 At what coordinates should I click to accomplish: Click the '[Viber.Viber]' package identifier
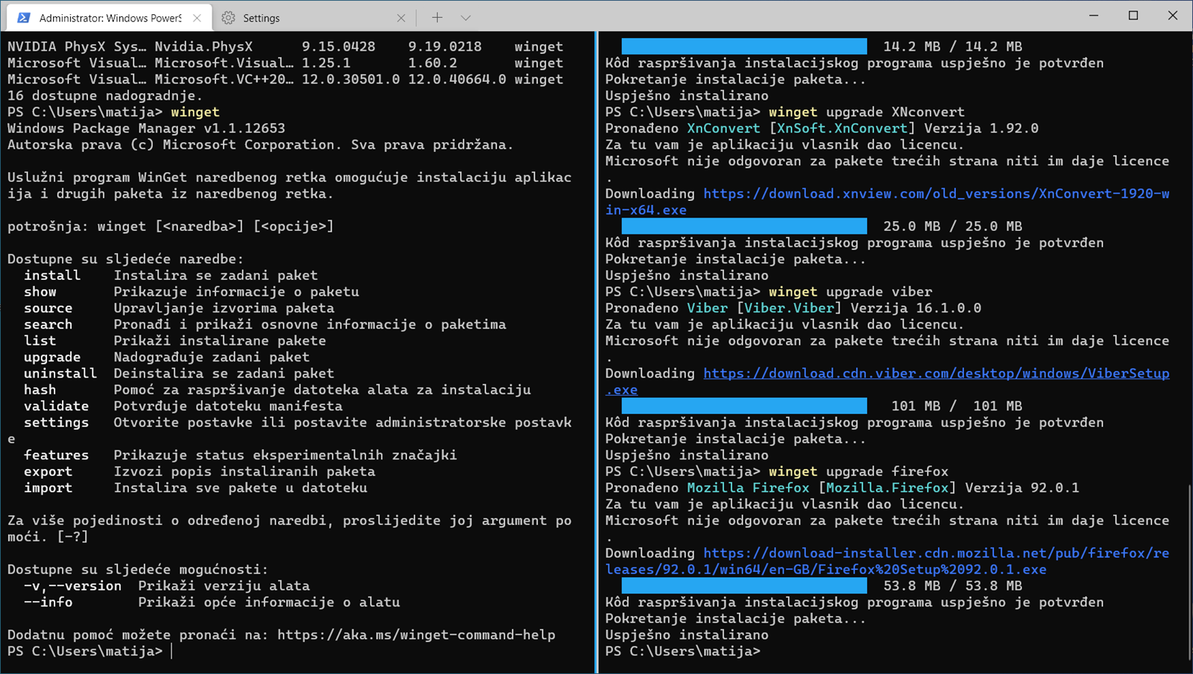point(790,308)
